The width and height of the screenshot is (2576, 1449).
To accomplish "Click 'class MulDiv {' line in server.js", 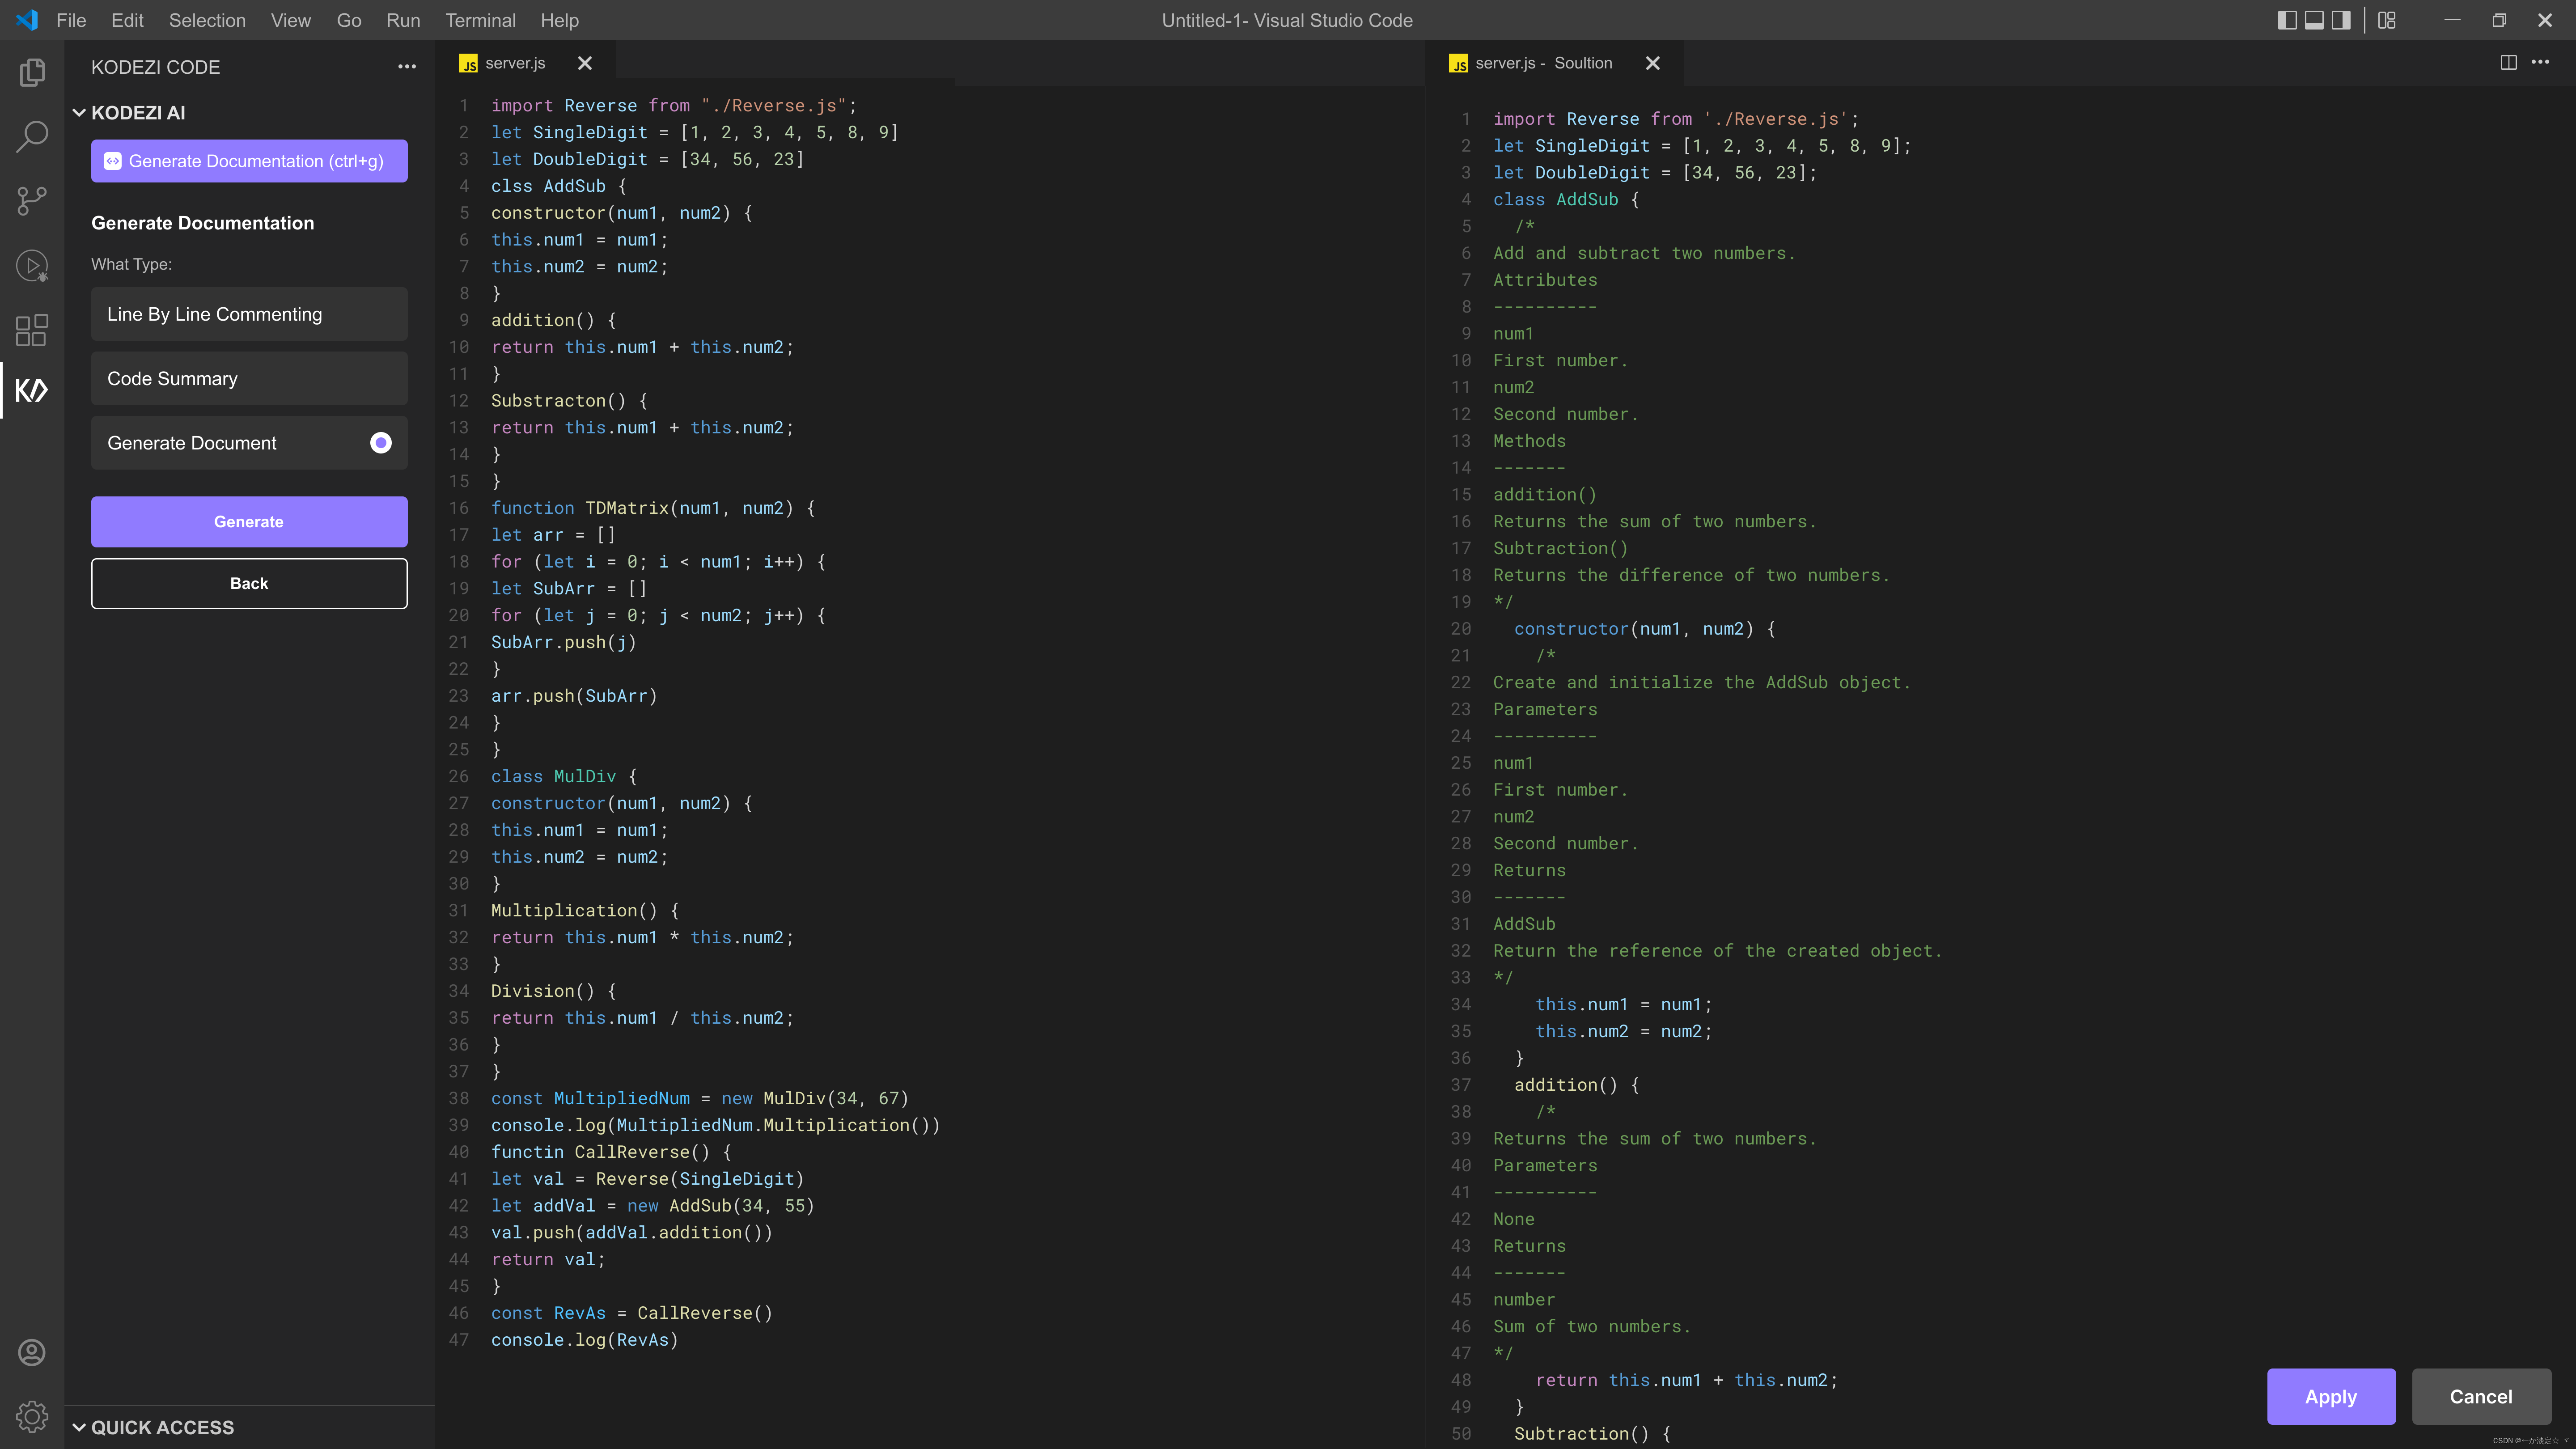I will pos(563,776).
